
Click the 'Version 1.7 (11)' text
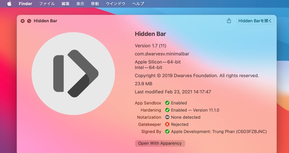(150, 46)
